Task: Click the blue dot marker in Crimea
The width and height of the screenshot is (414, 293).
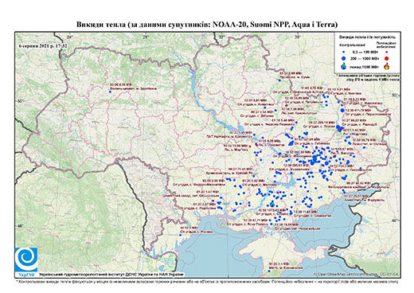Action: pos(269,271)
